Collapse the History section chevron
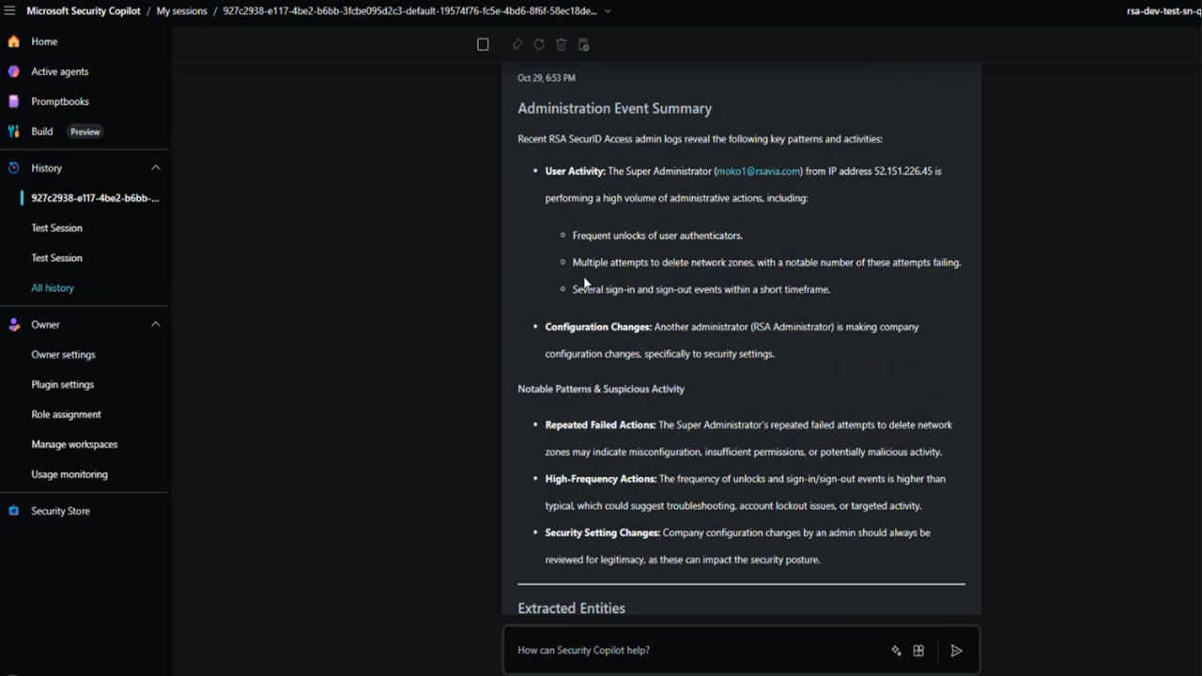 tap(156, 168)
